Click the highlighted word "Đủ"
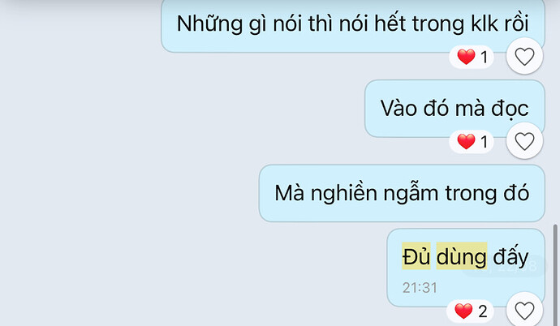 click(x=416, y=256)
